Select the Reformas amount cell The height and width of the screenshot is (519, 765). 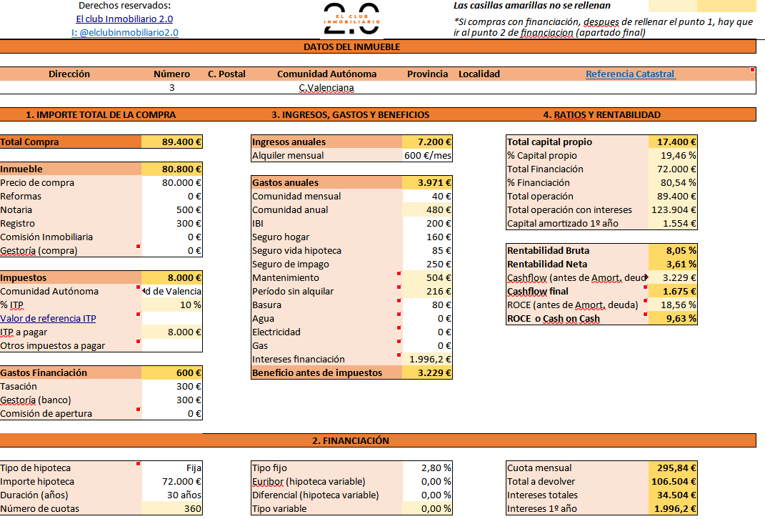(171, 197)
